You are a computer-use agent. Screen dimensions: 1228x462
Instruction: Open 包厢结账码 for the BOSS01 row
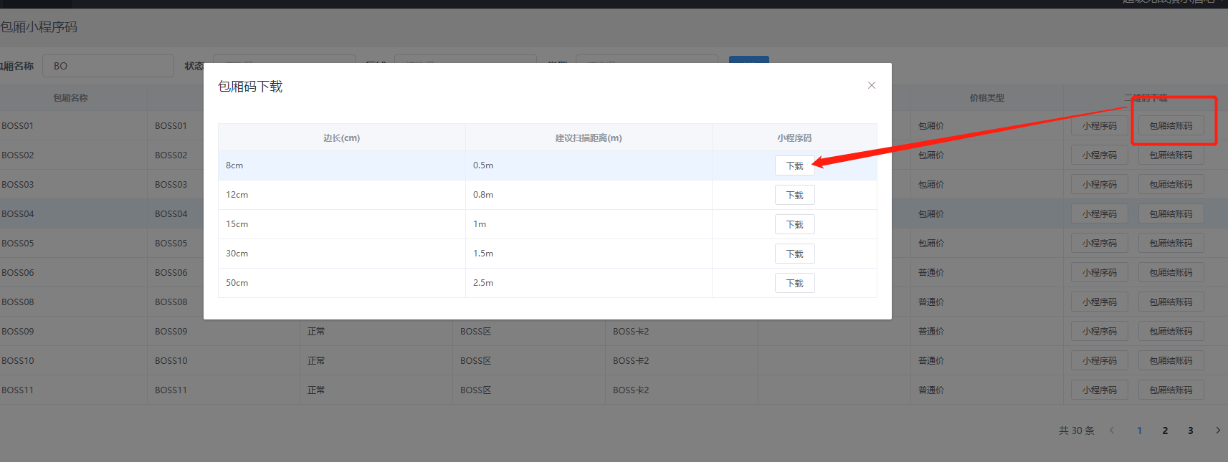pos(1171,125)
